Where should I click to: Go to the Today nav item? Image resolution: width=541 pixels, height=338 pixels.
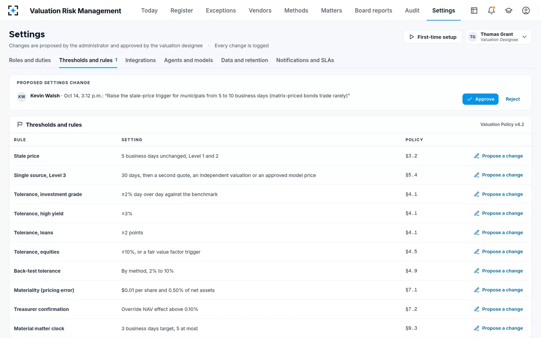(150, 11)
